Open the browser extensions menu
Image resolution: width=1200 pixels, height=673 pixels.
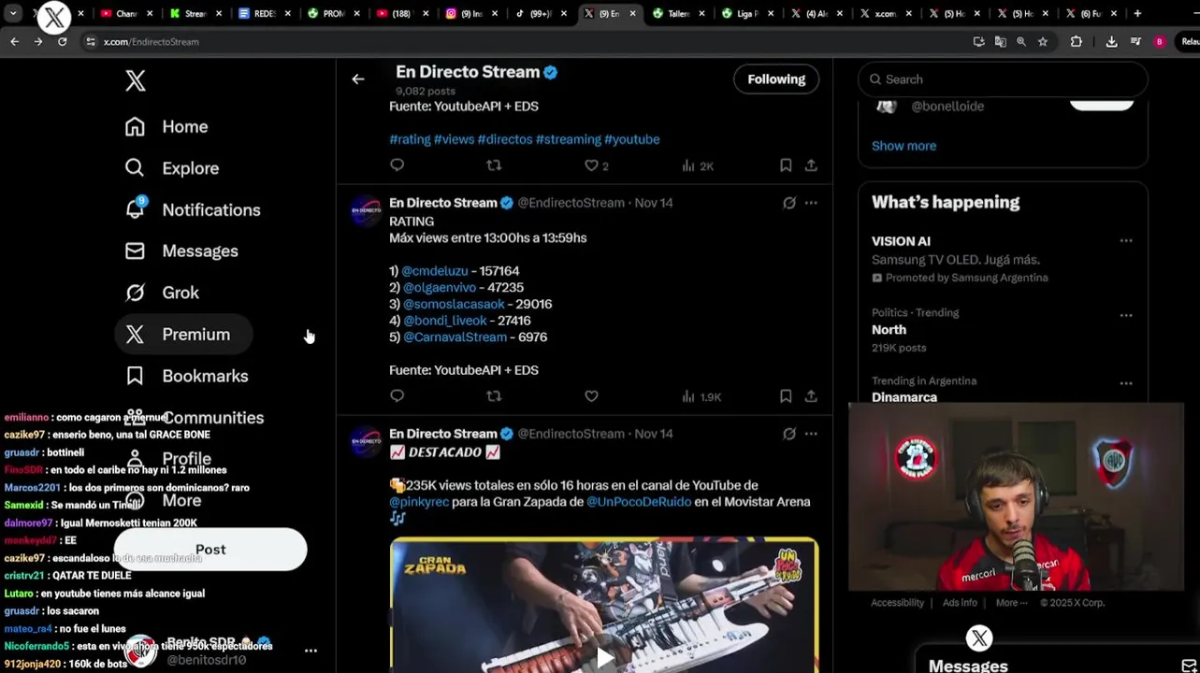(1076, 42)
